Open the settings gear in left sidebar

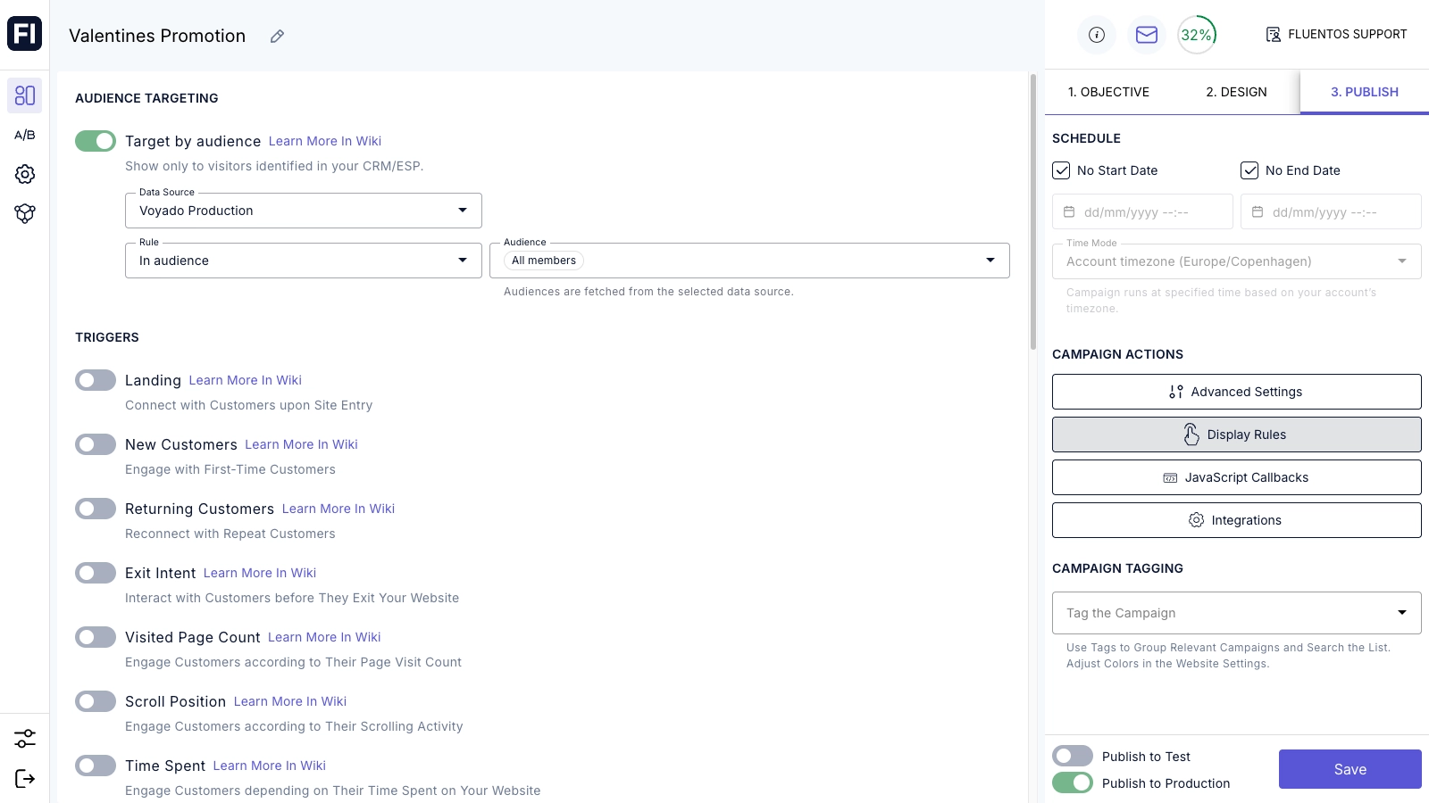click(x=25, y=174)
